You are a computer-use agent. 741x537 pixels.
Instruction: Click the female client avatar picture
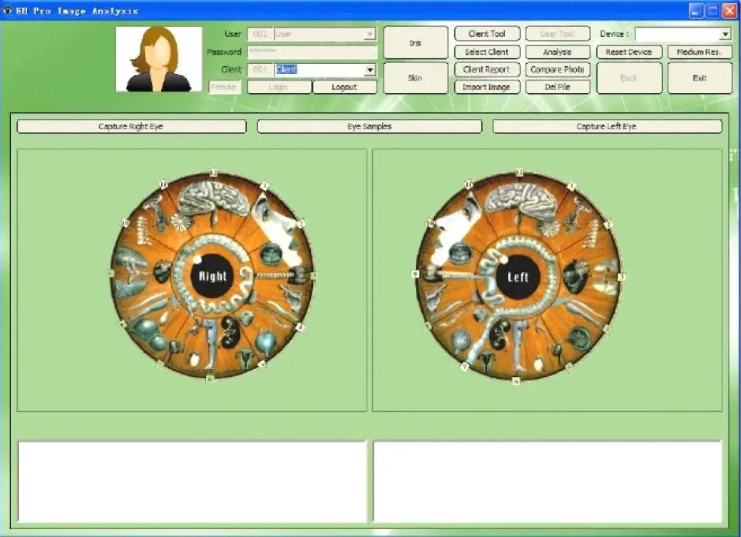point(159,59)
